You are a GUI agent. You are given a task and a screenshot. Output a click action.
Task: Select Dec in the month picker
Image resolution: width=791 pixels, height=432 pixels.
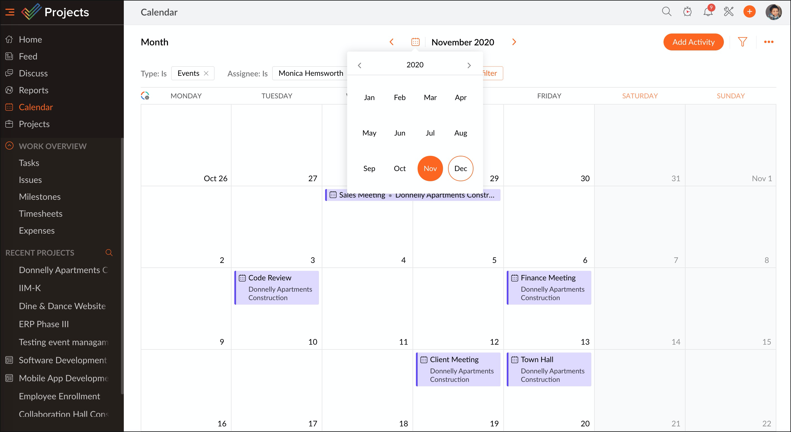coord(460,169)
